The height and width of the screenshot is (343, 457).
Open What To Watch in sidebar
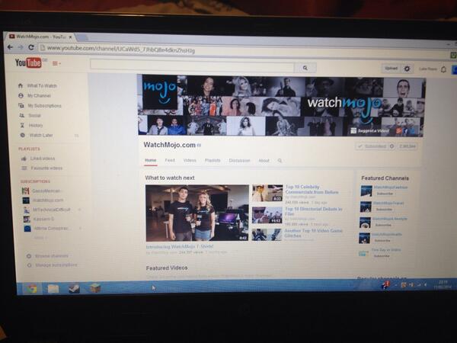tap(42, 85)
